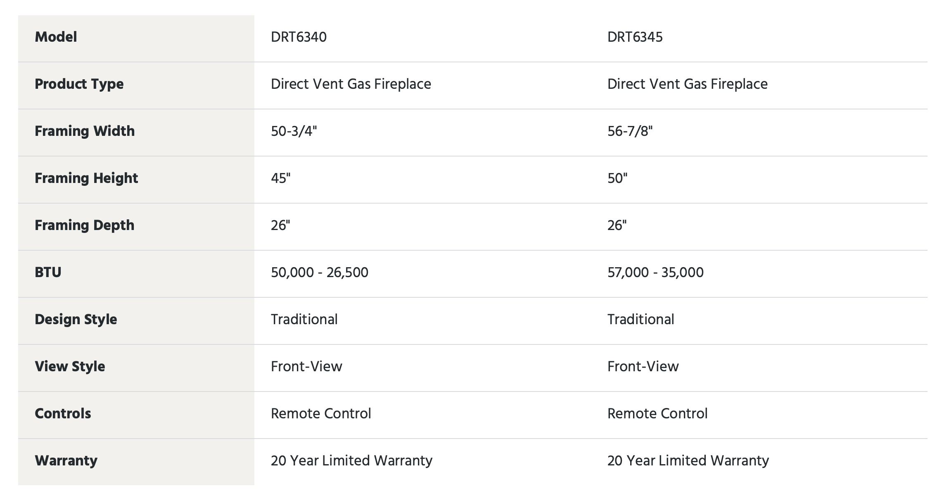The width and height of the screenshot is (949, 503).
Task: Click Traditional under DRT6345
Action: 641,320
